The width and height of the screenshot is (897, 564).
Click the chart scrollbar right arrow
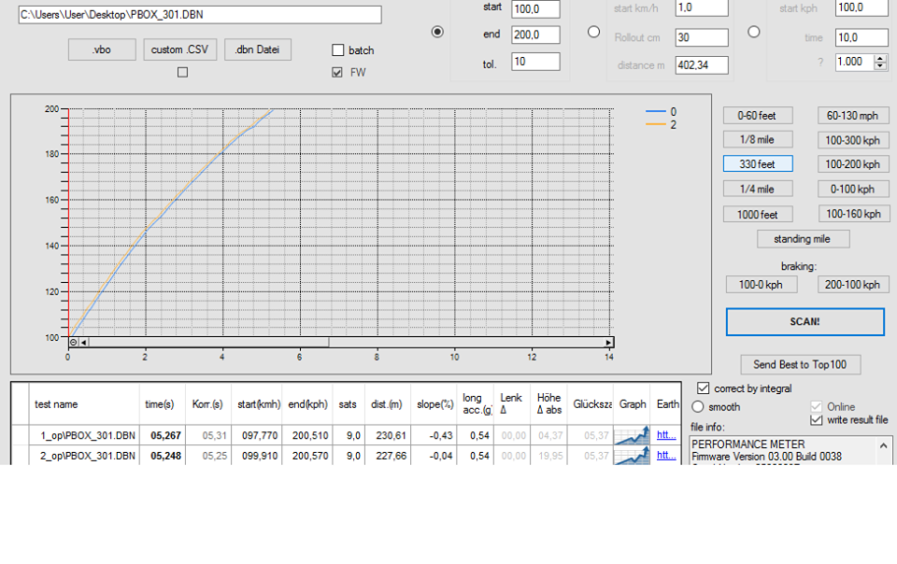608,343
